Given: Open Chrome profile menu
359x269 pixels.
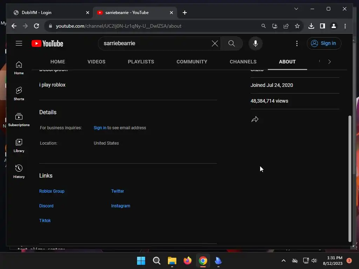Looking at the screenshot, I should coord(334,26).
